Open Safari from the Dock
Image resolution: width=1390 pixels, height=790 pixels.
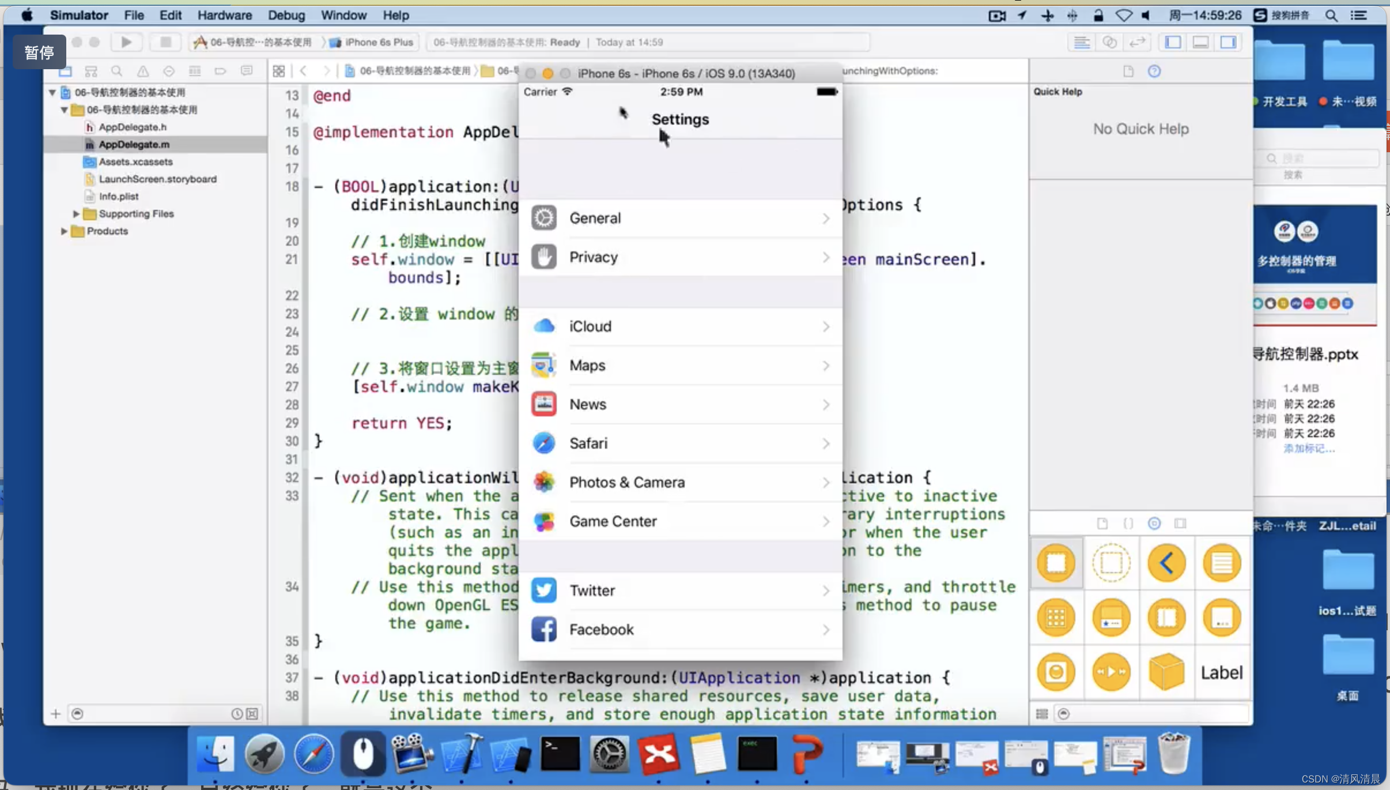pos(313,753)
